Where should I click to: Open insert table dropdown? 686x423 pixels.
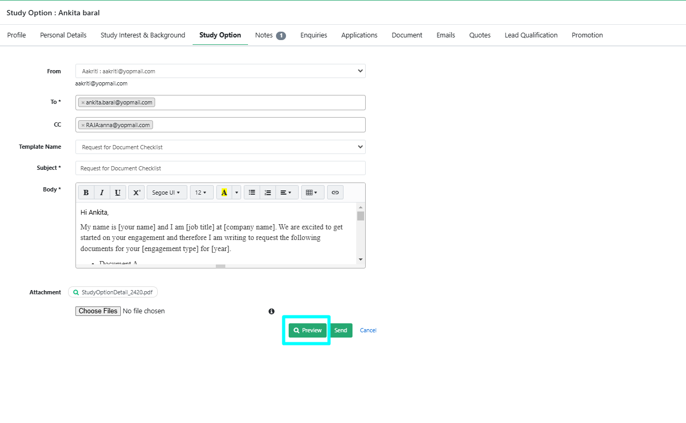[x=312, y=193]
